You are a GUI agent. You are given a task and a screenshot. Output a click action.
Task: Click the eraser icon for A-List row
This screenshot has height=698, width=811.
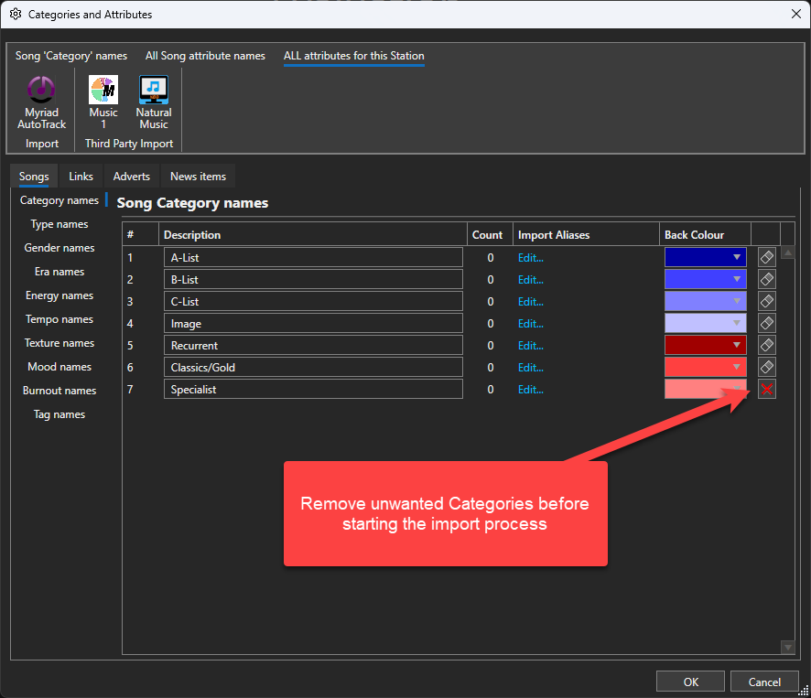tap(767, 258)
